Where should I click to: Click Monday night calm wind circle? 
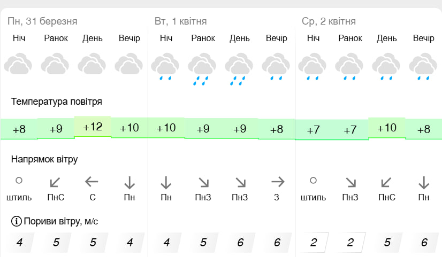click(x=19, y=181)
